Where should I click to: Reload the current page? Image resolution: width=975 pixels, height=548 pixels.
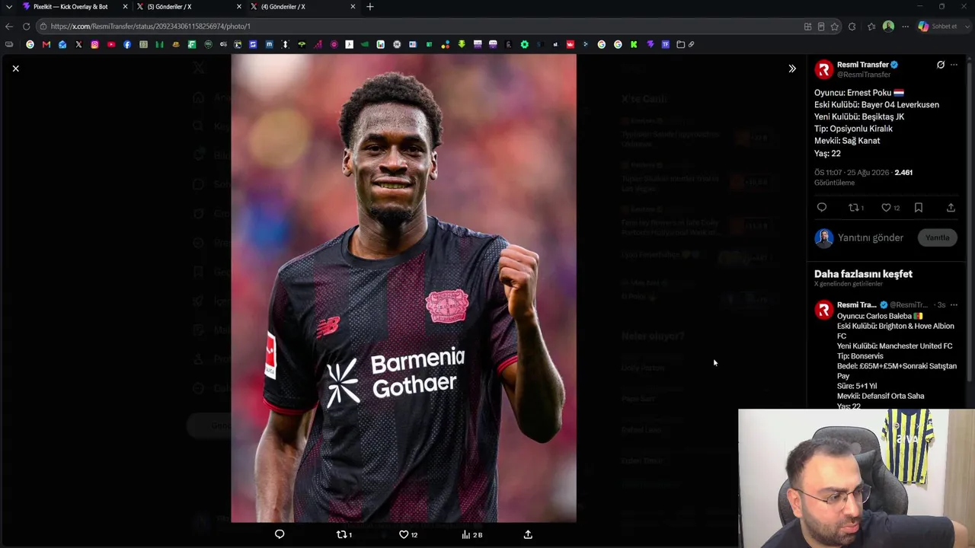[x=26, y=26]
